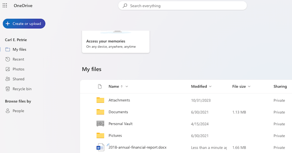Open My files in the sidebar

[19, 50]
